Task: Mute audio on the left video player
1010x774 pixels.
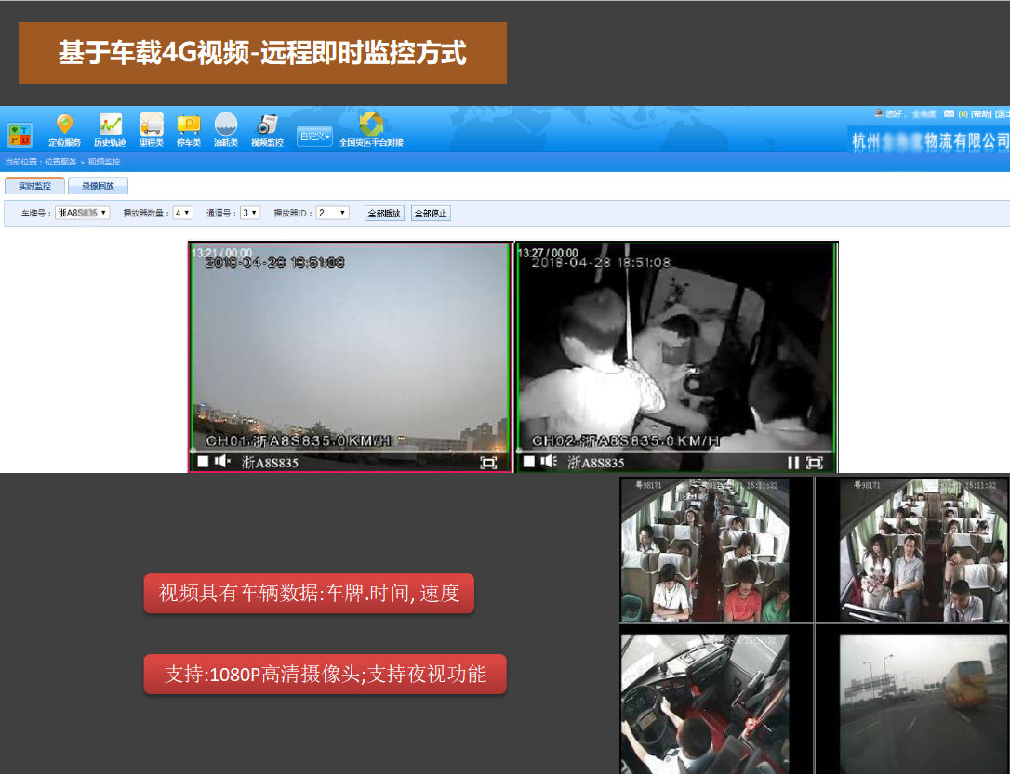Action: pyautogui.click(x=222, y=462)
